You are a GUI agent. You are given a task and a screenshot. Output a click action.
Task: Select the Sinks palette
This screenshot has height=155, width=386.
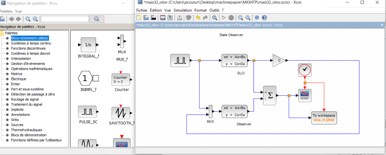tap(15, 120)
